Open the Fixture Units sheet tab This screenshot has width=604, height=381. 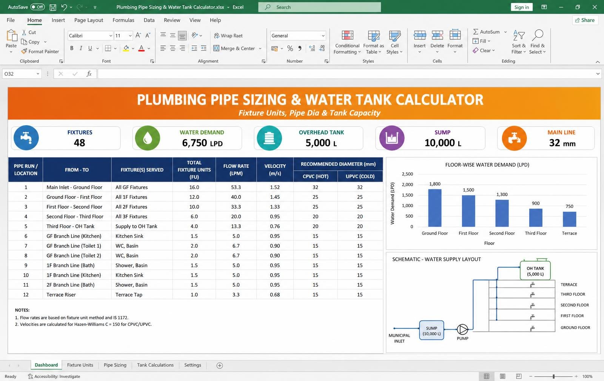point(80,365)
